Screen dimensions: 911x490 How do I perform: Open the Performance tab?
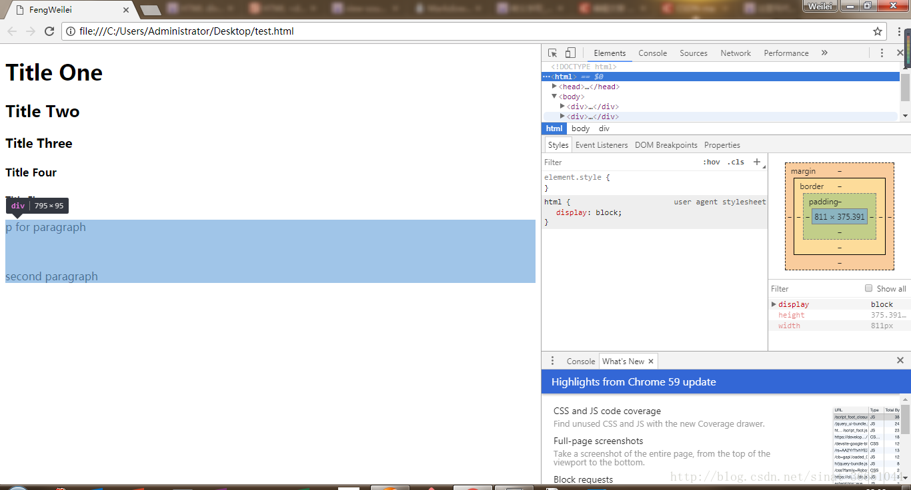pos(786,53)
